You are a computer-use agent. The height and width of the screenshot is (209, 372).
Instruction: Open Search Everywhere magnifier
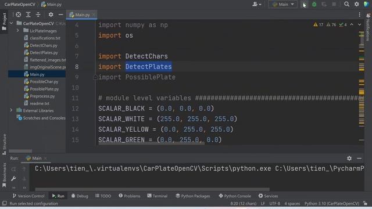coord(346,4)
